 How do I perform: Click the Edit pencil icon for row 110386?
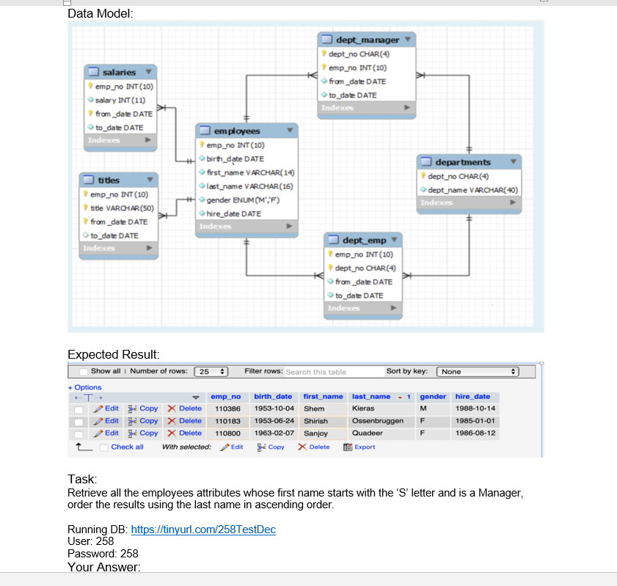[96, 409]
